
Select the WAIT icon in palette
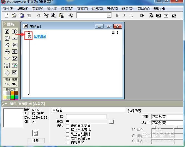coord(7,52)
